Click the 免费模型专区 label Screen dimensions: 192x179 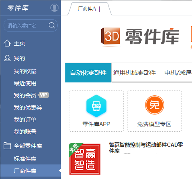point(154,124)
